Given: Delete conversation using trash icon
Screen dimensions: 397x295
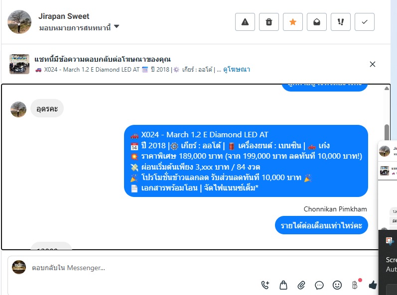Looking at the screenshot, I should point(269,22).
